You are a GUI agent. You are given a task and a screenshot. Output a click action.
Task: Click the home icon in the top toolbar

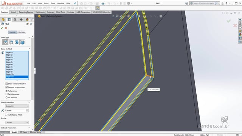82,3
